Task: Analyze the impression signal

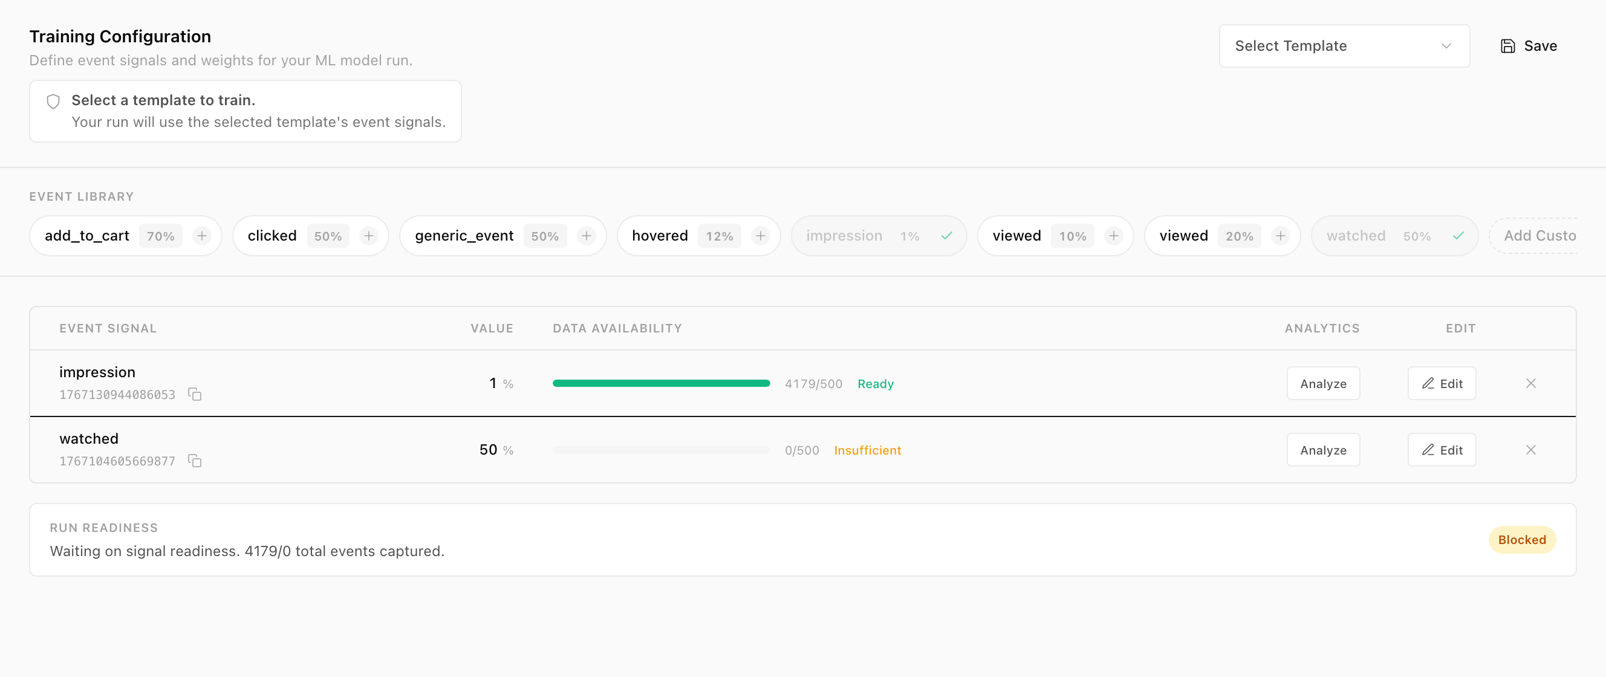Action: 1323,384
